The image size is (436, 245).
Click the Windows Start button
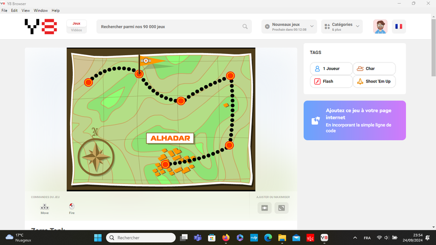[x=98, y=238]
